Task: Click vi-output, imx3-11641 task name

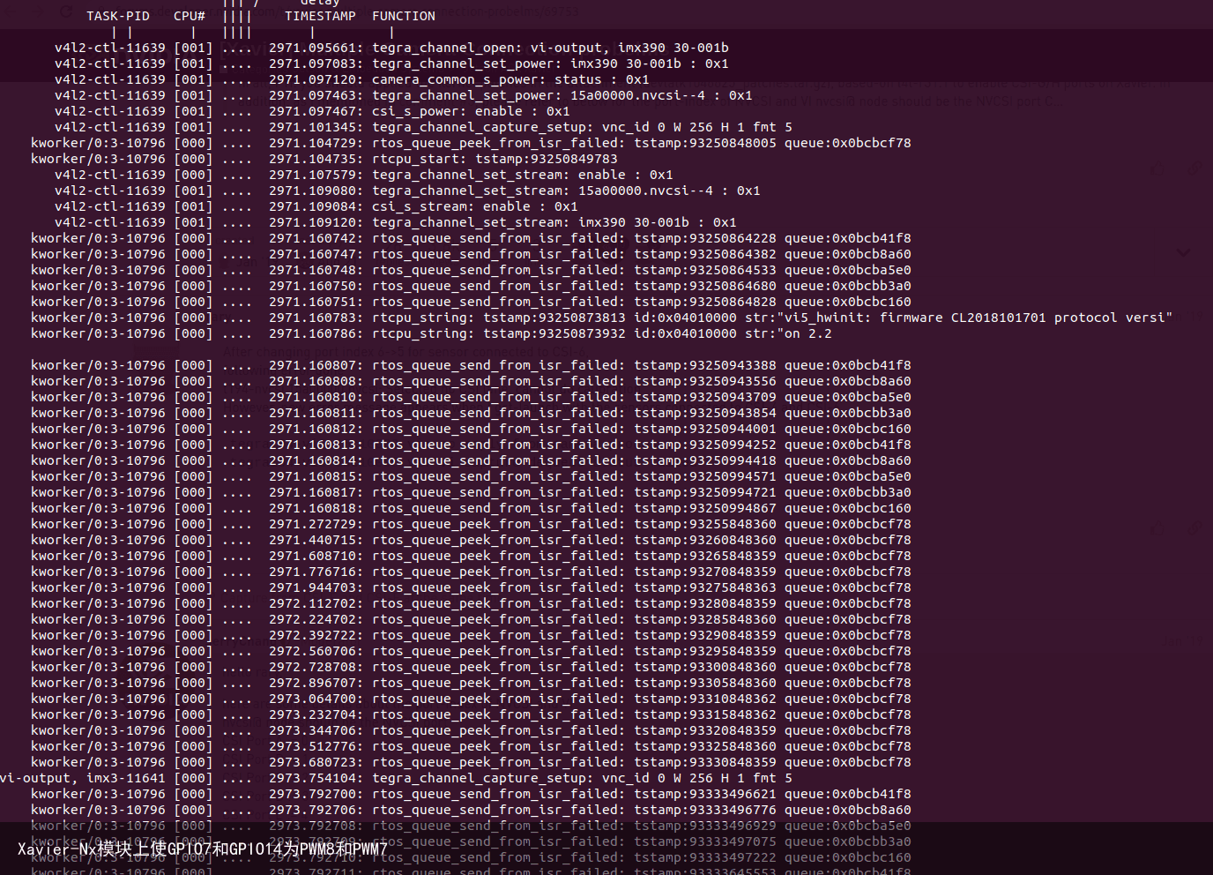Action: (83, 778)
